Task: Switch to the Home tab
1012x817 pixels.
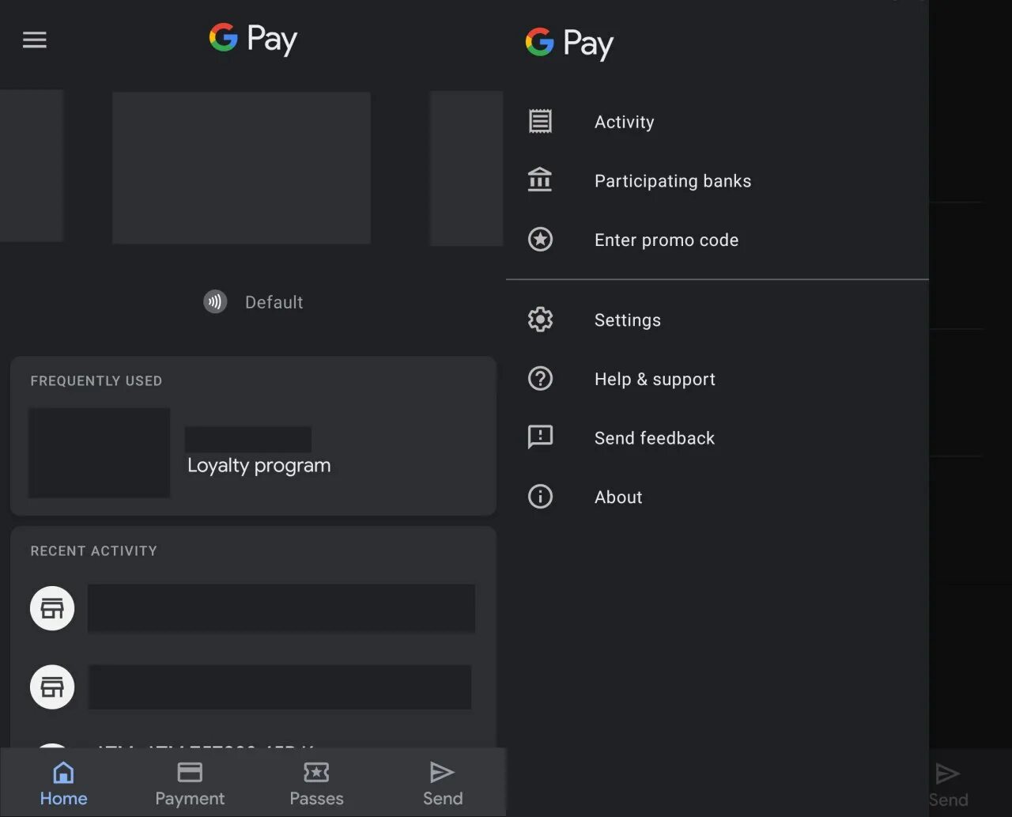Action: pyautogui.click(x=63, y=783)
